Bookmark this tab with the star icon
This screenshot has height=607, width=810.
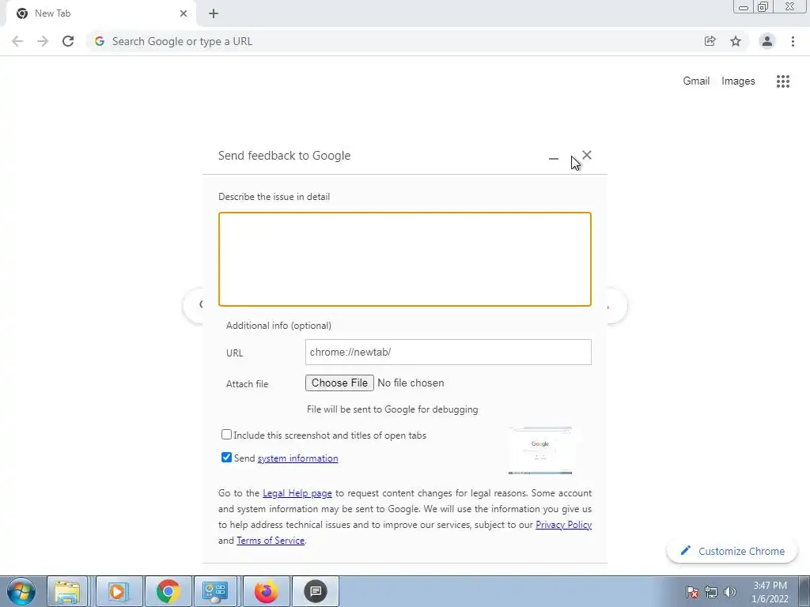tap(736, 41)
